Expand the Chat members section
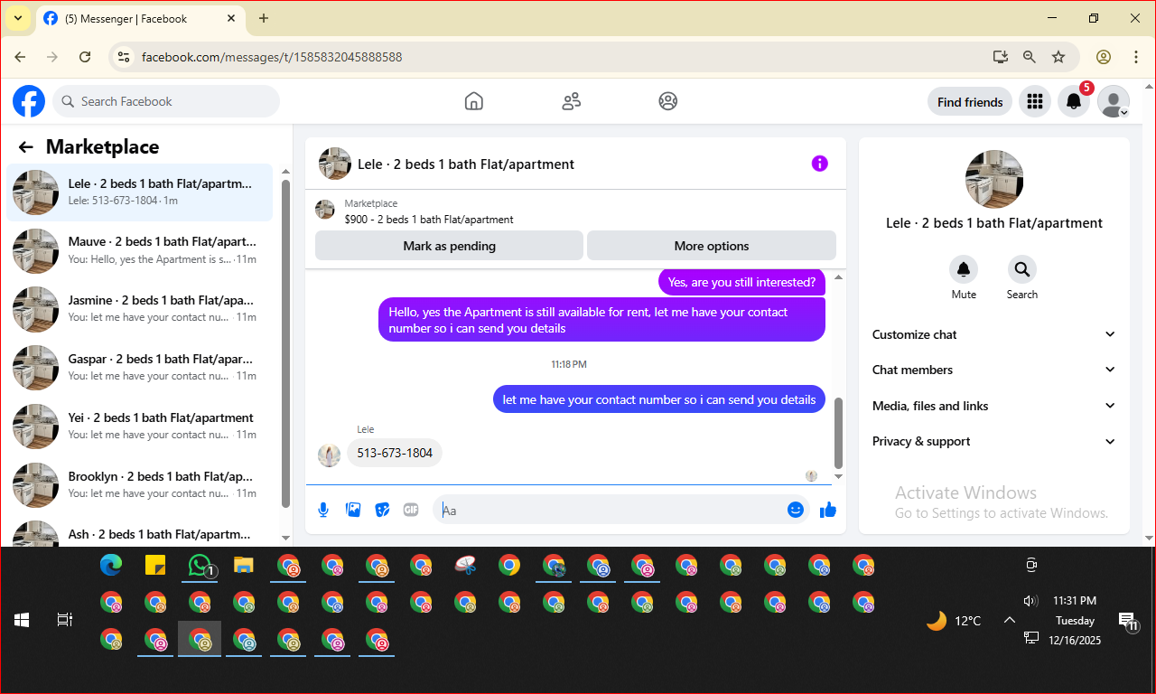The width and height of the screenshot is (1156, 694). [x=994, y=370]
